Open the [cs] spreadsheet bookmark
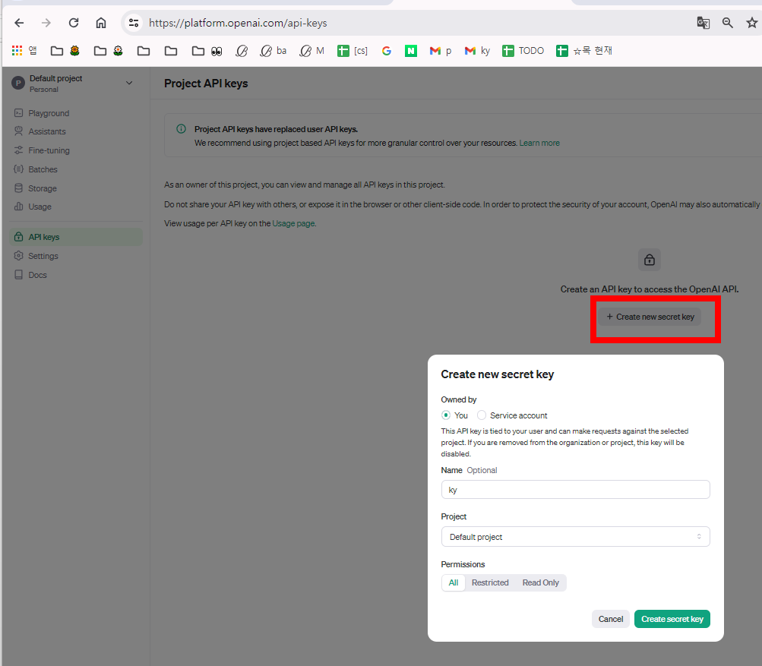This screenshot has width=762, height=666. click(x=353, y=51)
